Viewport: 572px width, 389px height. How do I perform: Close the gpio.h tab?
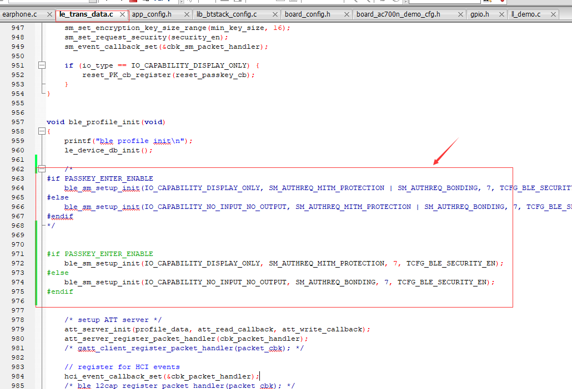coord(501,14)
